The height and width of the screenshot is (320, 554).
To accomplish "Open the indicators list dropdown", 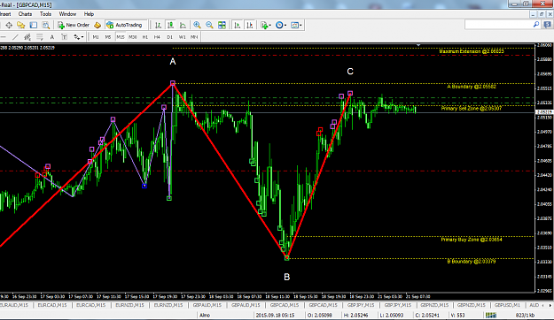I will point(265,25).
